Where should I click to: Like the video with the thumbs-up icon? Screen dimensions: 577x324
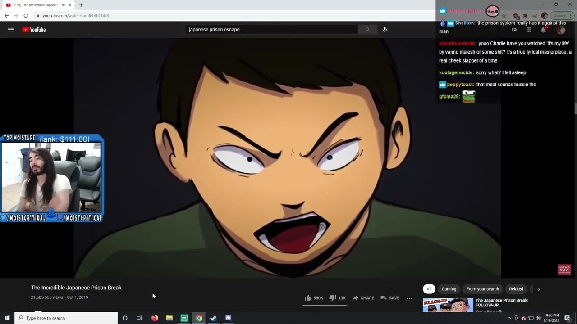308,298
